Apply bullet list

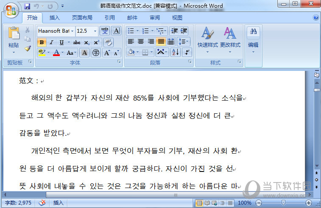[131, 31]
